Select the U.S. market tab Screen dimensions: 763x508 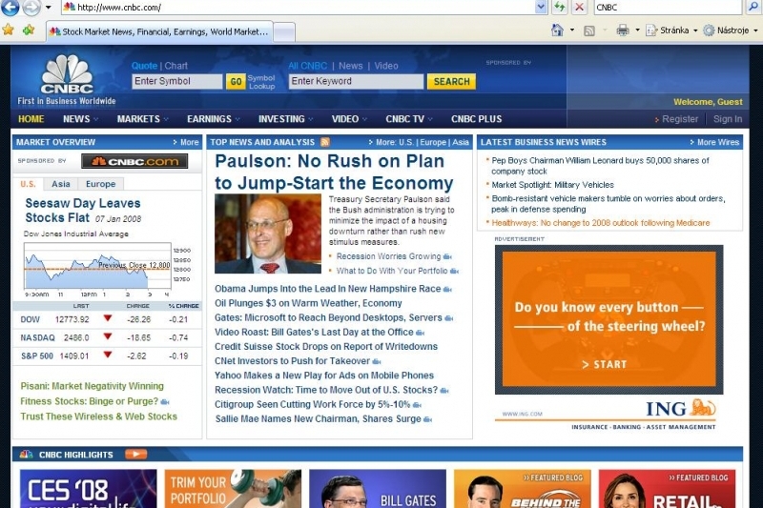coord(28,184)
